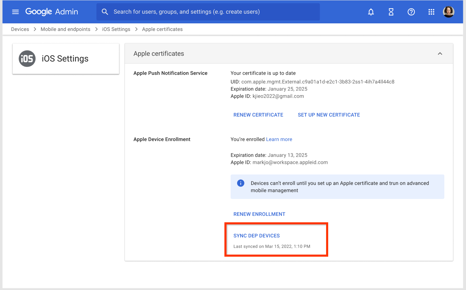Click the UID com.apple.mgmt.External text

[312, 82]
